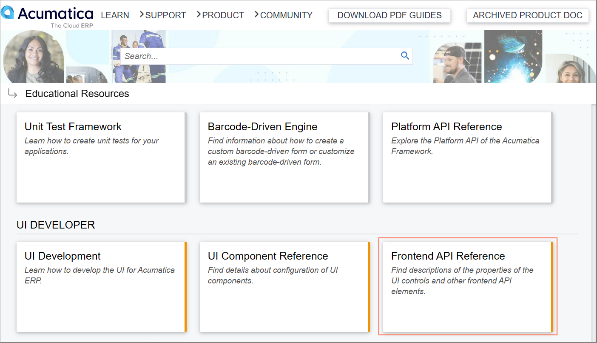
Task: Open the Platform API Reference card
Action: 467,157
